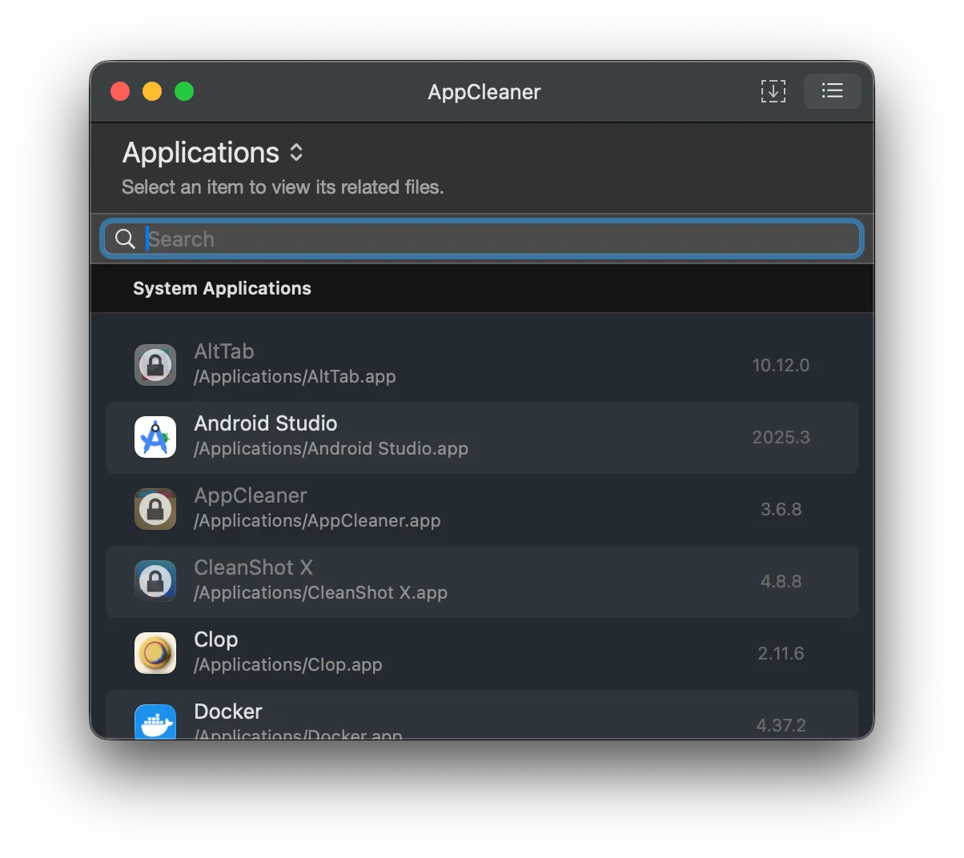Focus the Search field
Screen dimensions: 964x858
click(481, 239)
